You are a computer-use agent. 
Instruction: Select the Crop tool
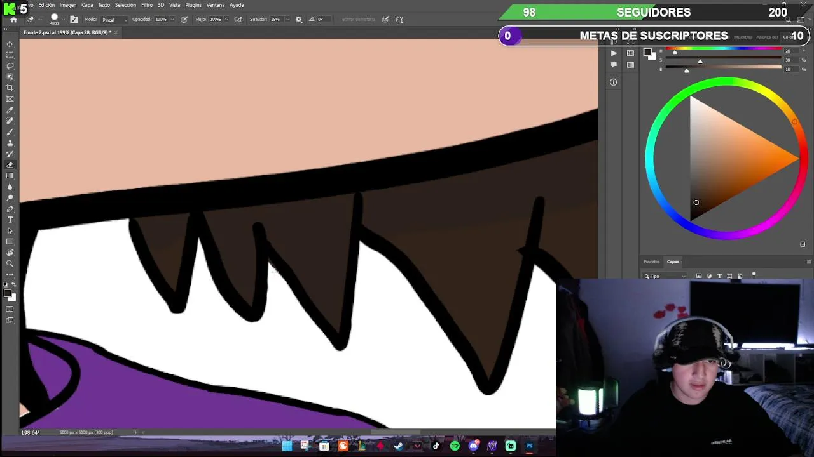pos(10,88)
